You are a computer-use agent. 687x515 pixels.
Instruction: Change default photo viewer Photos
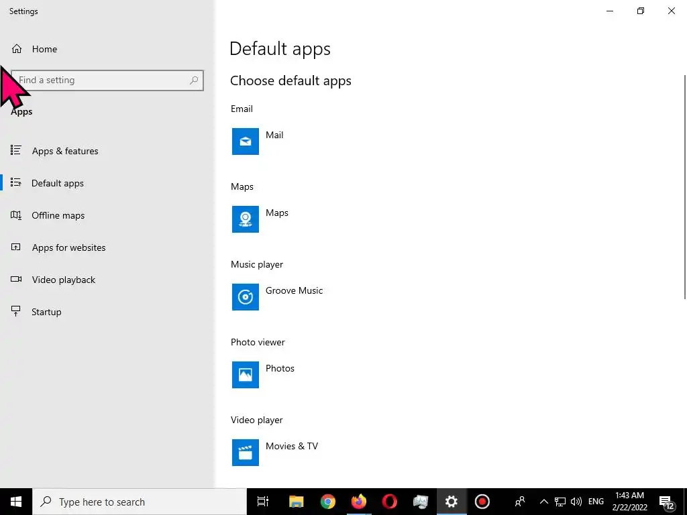(280, 368)
